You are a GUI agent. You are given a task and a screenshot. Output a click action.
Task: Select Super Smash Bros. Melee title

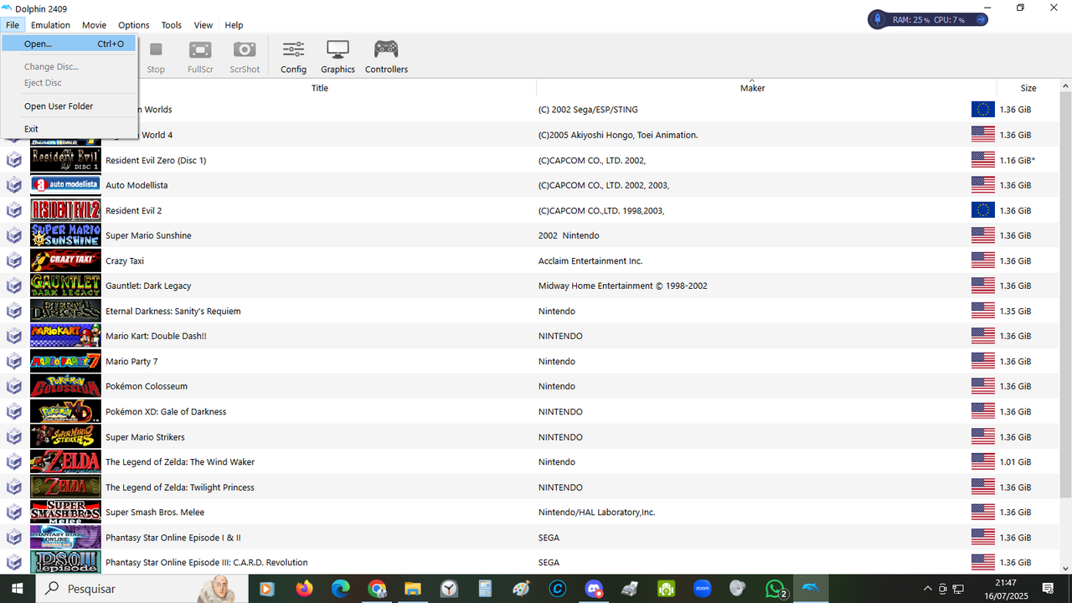155,512
